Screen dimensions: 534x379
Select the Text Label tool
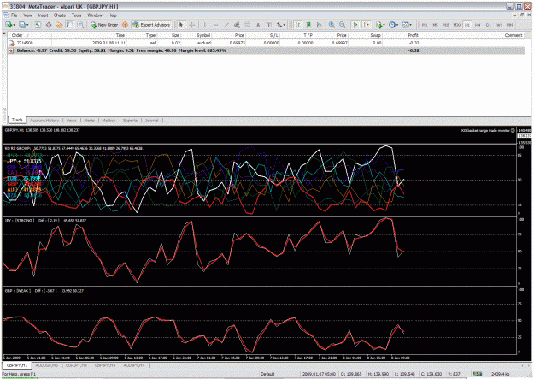pos(268,25)
